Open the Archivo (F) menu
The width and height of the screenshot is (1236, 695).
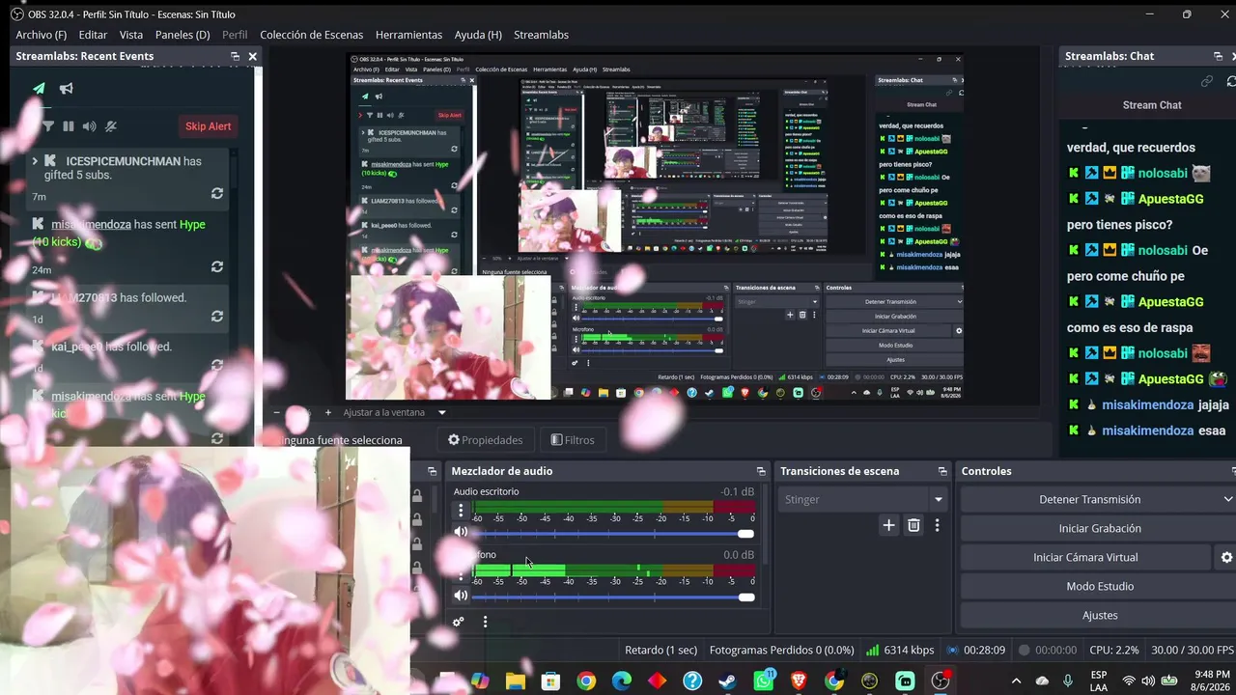[42, 35]
